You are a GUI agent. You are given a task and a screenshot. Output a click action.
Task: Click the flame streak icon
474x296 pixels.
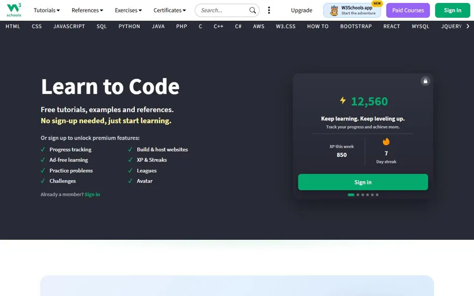click(x=386, y=142)
